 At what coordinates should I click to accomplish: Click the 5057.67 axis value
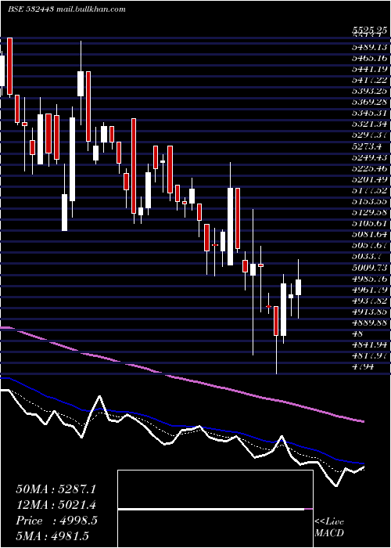(x=369, y=245)
